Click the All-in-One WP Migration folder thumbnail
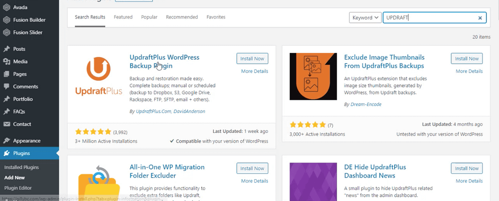The height and width of the screenshot is (201, 499). 98,182
